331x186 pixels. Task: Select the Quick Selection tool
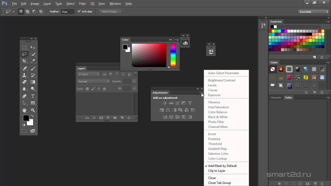coord(33,54)
